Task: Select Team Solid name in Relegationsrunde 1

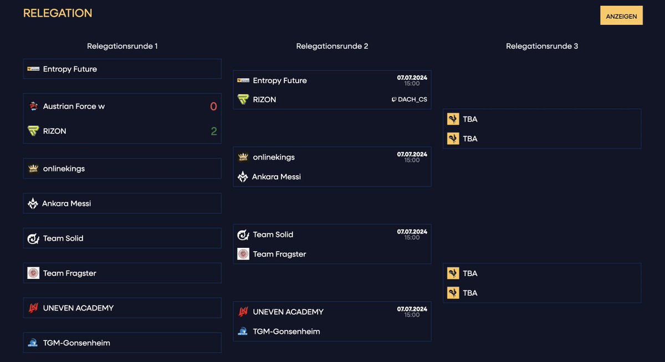Action: click(63, 238)
